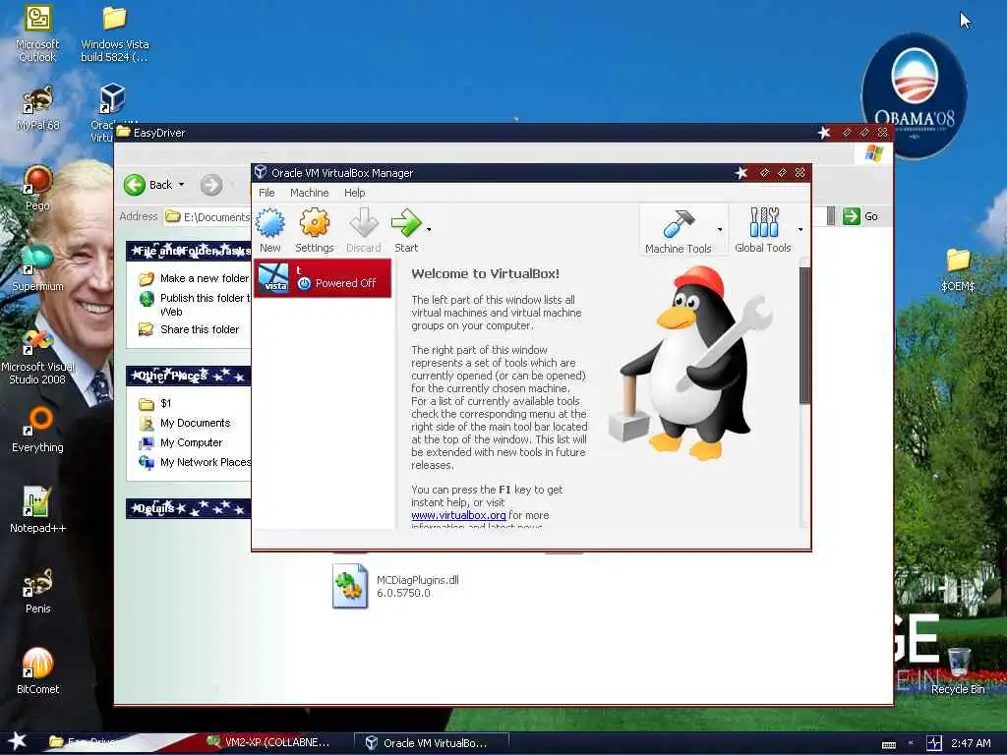The height and width of the screenshot is (755, 1007).
Task: Click the system monitor tray icon
Action: (x=934, y=743)
